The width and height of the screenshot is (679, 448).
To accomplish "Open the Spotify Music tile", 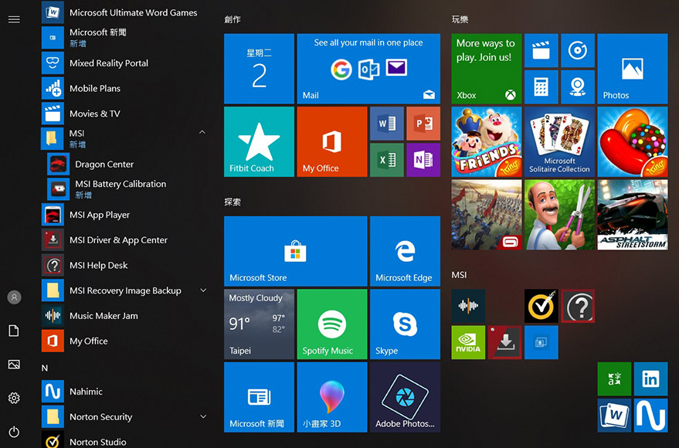I will (331, 324).
